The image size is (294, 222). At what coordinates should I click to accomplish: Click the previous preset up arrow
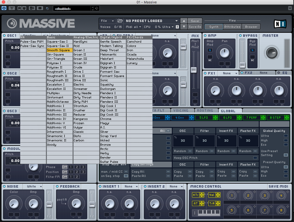coord(184,21)
